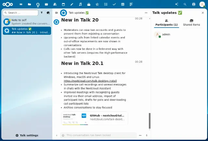
Task: Open the Files app folder icon
Action: pyautogui.click(x=30, y=4)
